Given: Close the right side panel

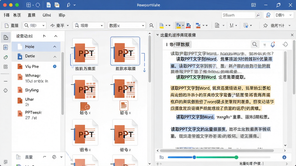Looking at the screenshot, I should [292, 35].
